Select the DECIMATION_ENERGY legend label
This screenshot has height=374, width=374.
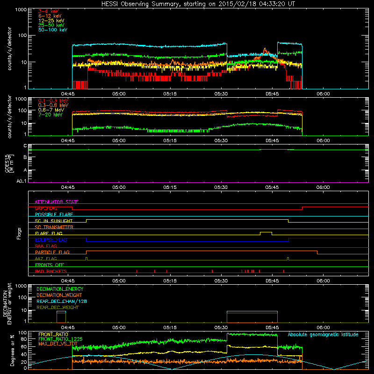60,289
